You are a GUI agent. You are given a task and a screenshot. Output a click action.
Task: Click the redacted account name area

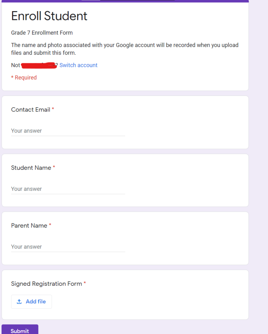pos(39,65)
